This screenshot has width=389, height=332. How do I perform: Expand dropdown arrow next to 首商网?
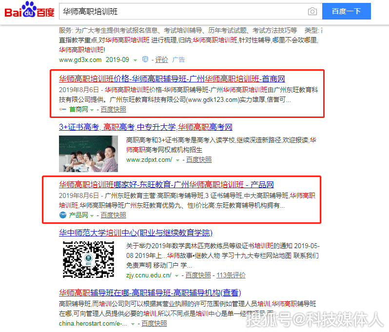tap(92, 110)
